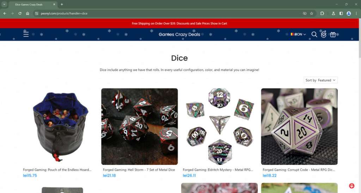Click the search magnifier icon
361x193 pixels.
click(314, 34)
